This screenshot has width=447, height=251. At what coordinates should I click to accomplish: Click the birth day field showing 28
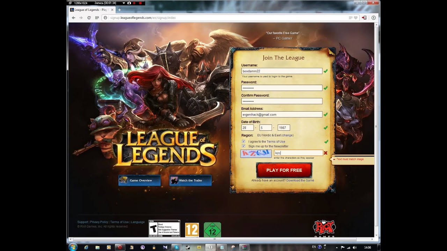click(247, 128)
